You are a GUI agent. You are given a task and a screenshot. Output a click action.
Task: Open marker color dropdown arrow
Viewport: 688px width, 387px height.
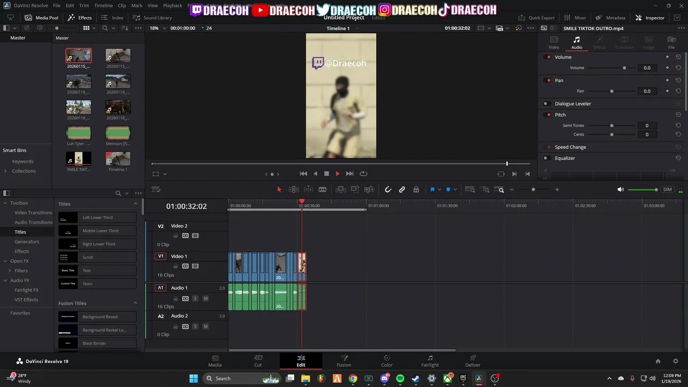pyautogui.click(x=455, y=190)
